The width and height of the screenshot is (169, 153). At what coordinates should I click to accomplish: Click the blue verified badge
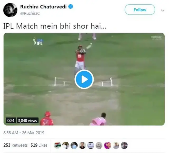point(71,7)
